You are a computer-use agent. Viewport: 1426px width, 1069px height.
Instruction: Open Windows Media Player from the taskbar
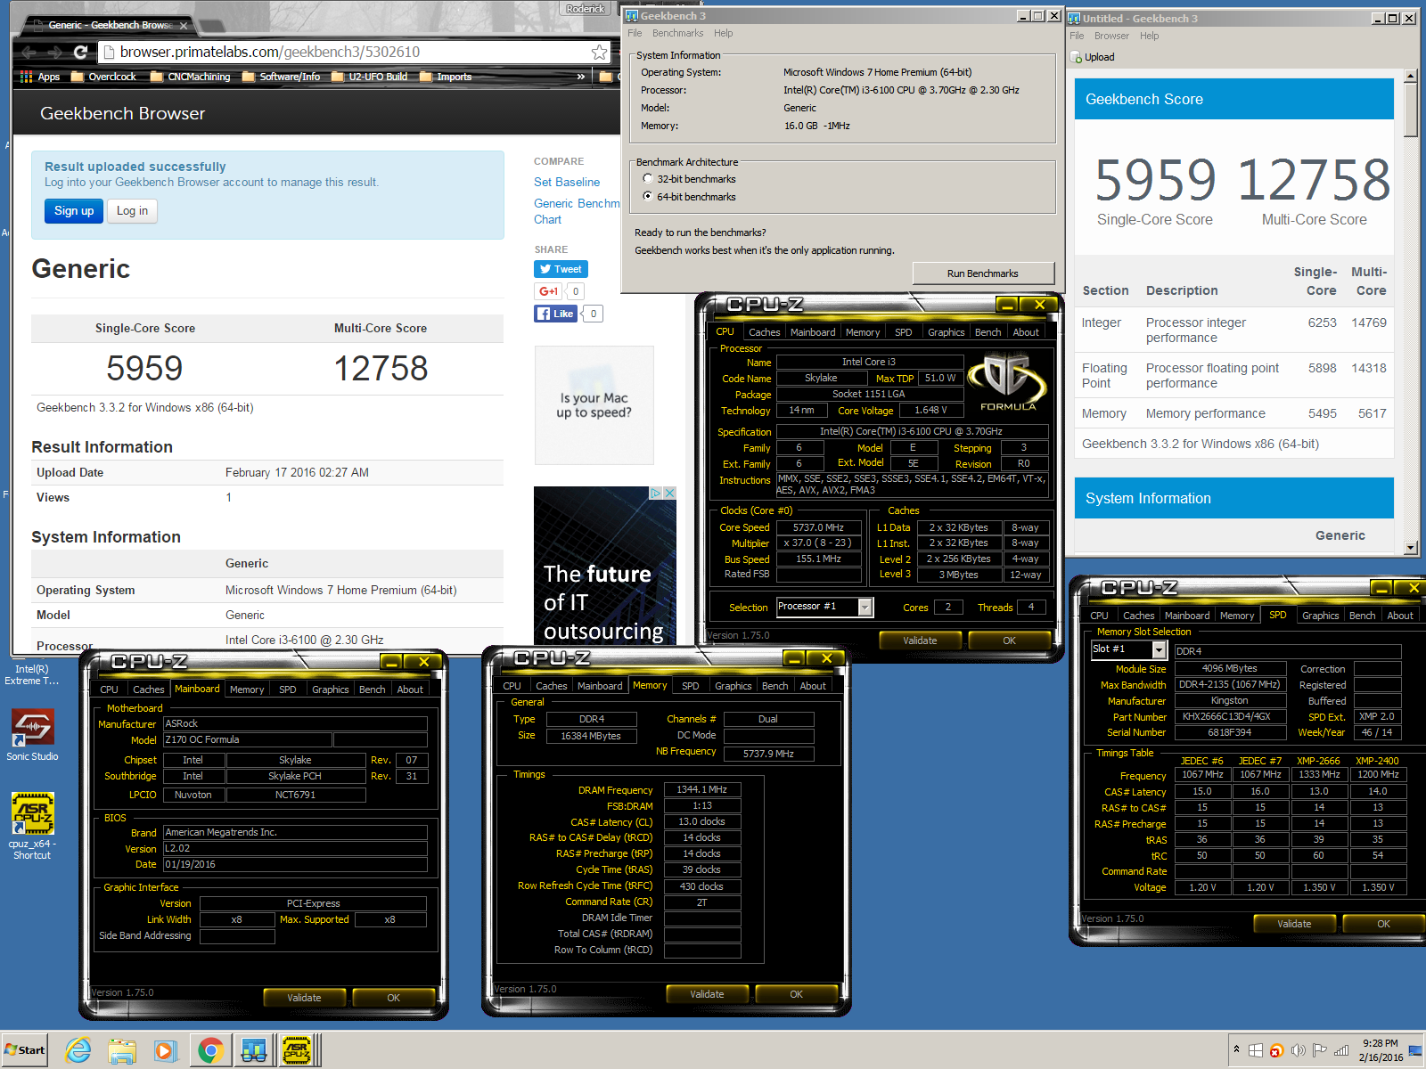(165, 1051)
